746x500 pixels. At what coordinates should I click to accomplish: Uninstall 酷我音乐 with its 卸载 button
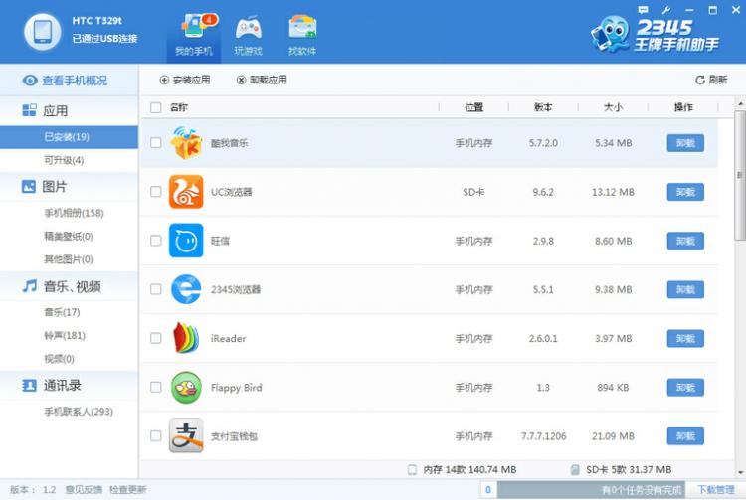(x=685, y=143)
